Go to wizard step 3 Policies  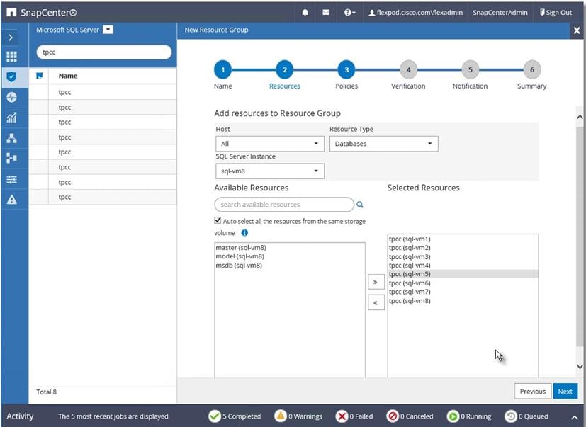[346, 70]
